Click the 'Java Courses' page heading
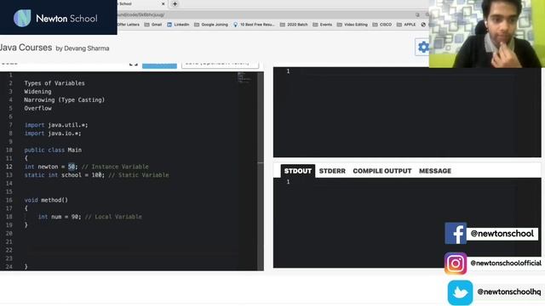This screenshot has width=545, height=306. [x=26, y=48]
